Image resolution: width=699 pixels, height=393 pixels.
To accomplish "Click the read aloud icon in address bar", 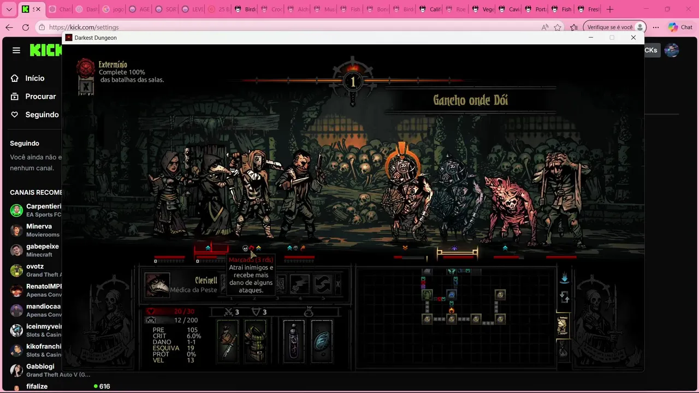I will (x=544, y=27).
